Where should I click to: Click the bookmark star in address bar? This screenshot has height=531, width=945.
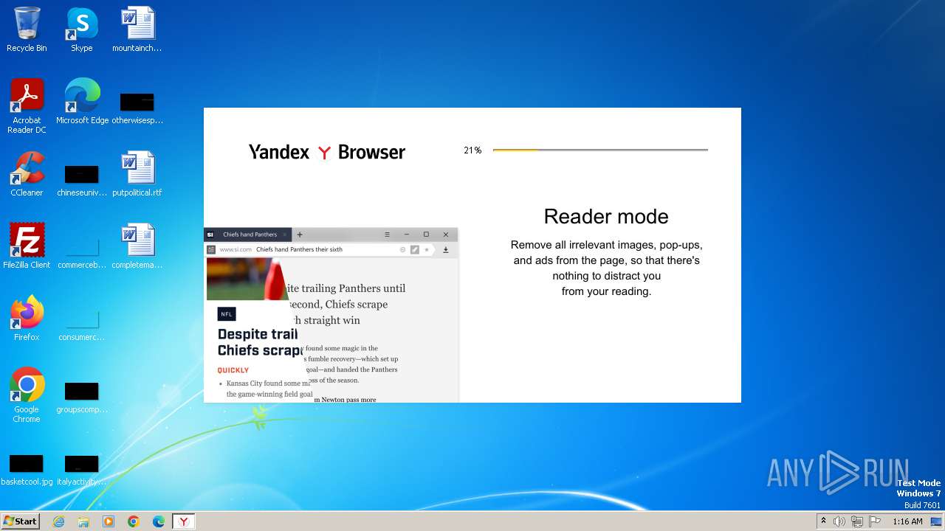(426, 250)
